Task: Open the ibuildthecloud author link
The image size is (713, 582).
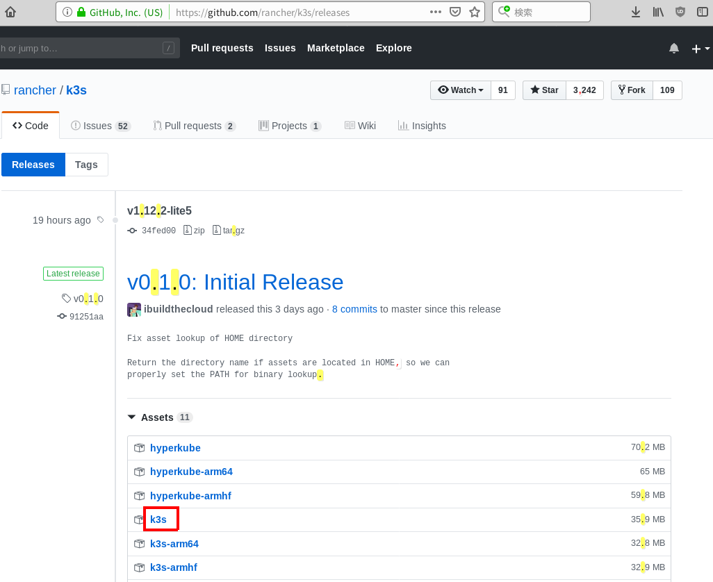Action: pyautogui.click(x=178, y=309)
